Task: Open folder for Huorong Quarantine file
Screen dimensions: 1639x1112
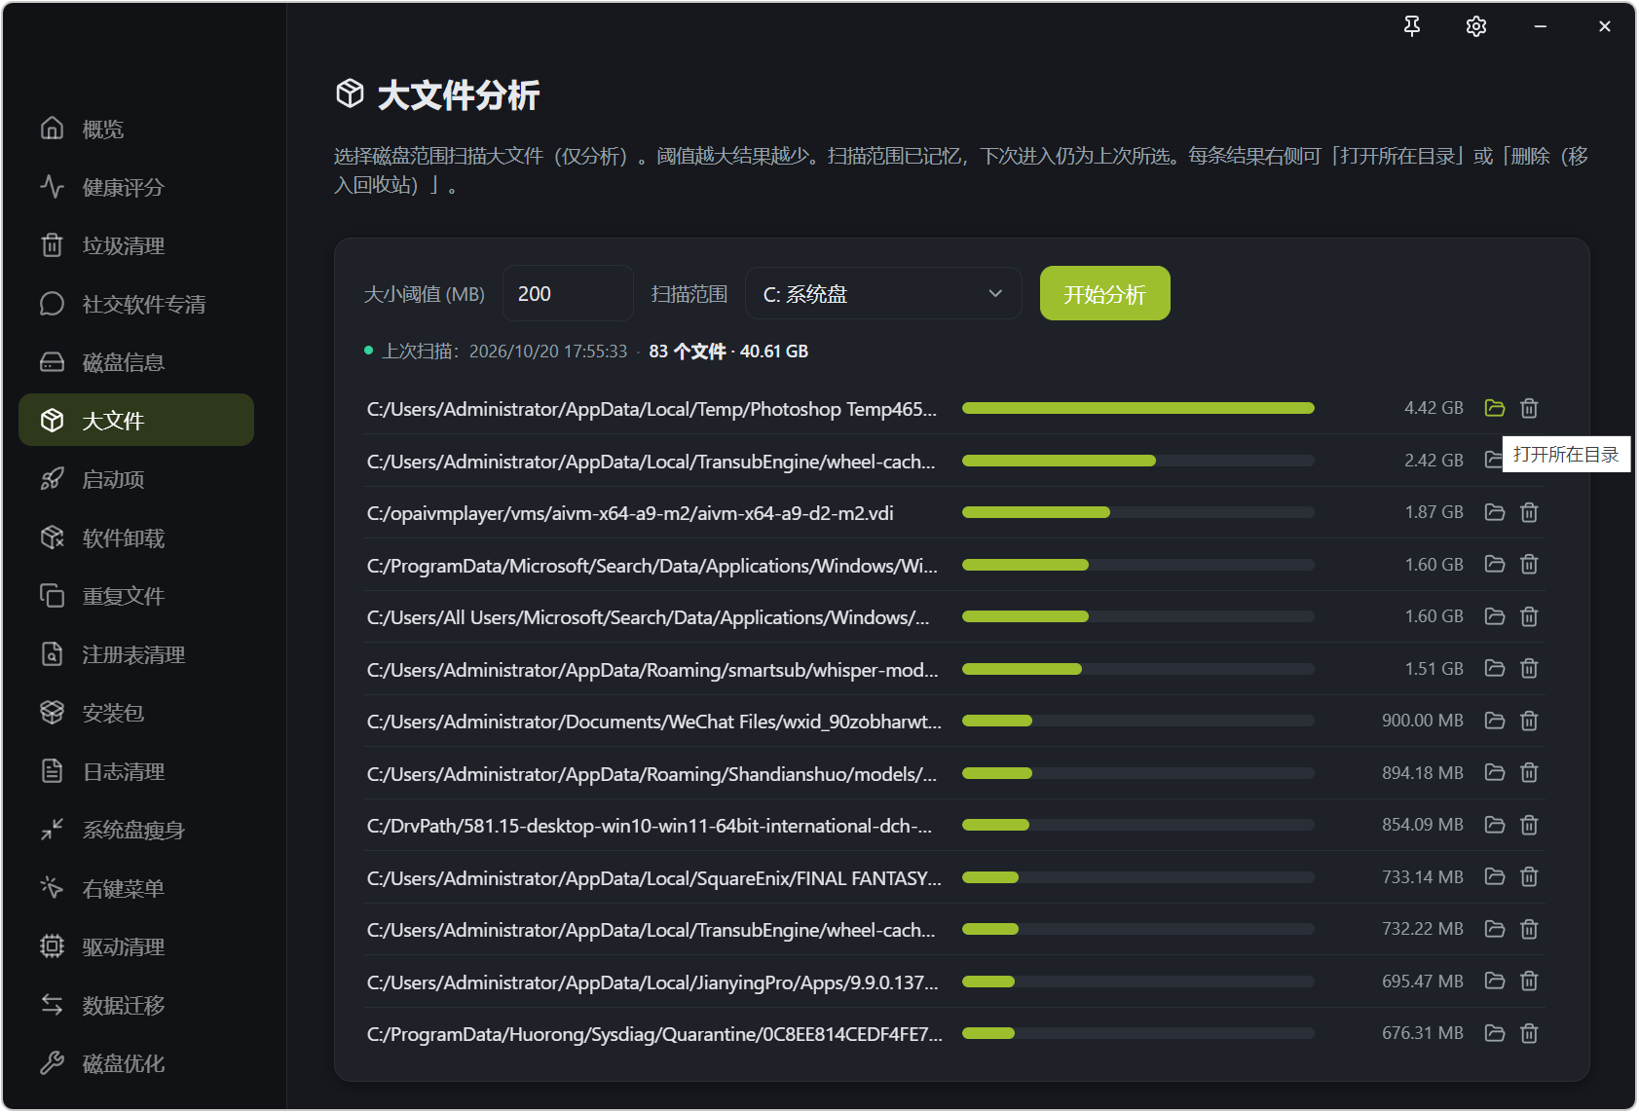Action: point(1495,1033)
